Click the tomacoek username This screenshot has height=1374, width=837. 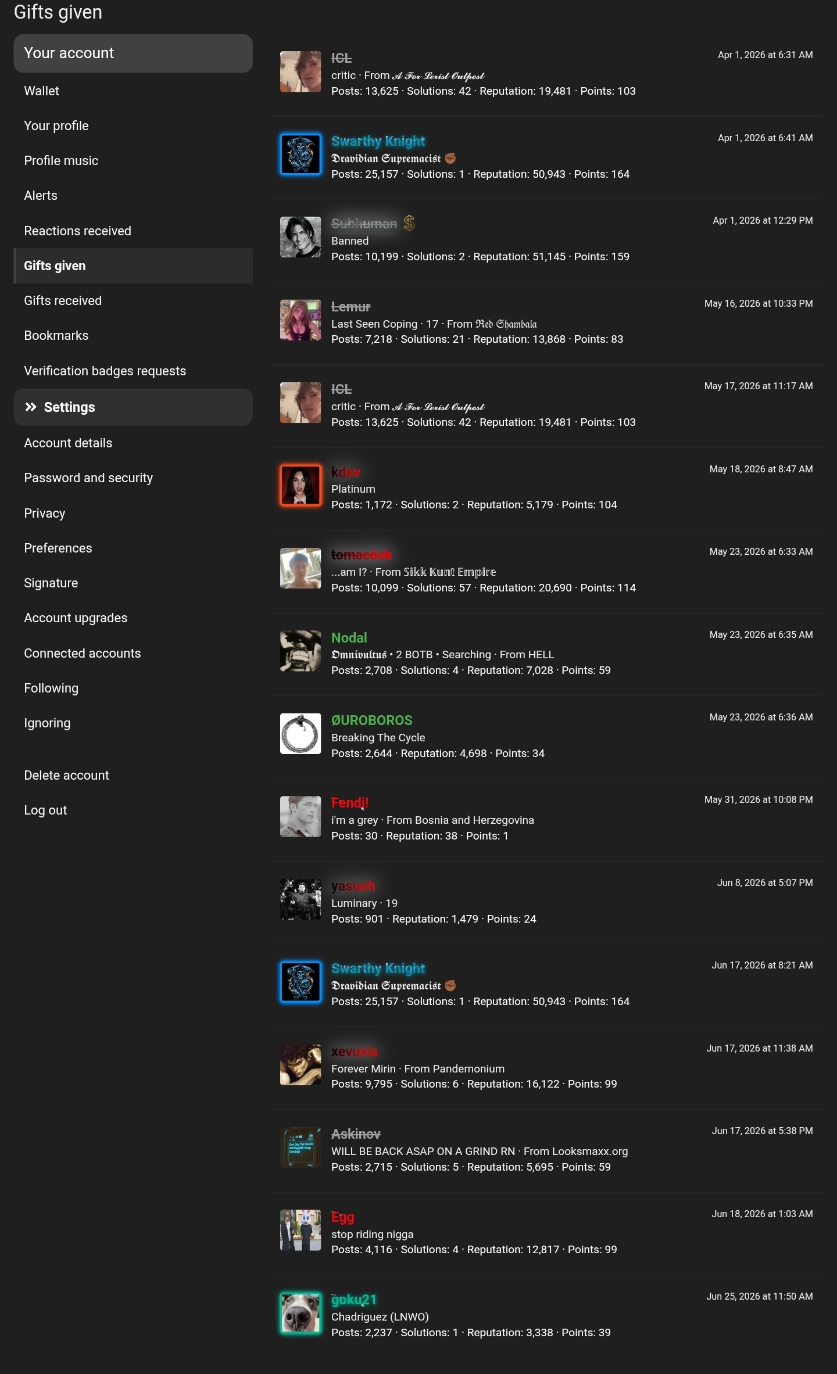(x=362, y=555)
